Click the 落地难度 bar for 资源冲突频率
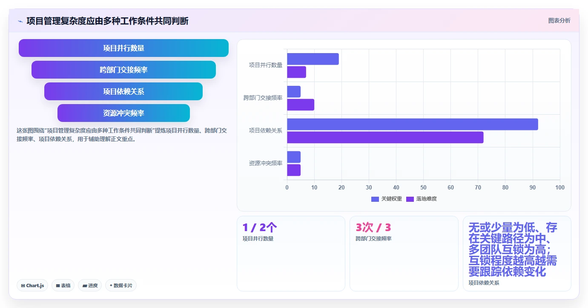The height and width of the screenshot is (308, 588). [294, 170]
